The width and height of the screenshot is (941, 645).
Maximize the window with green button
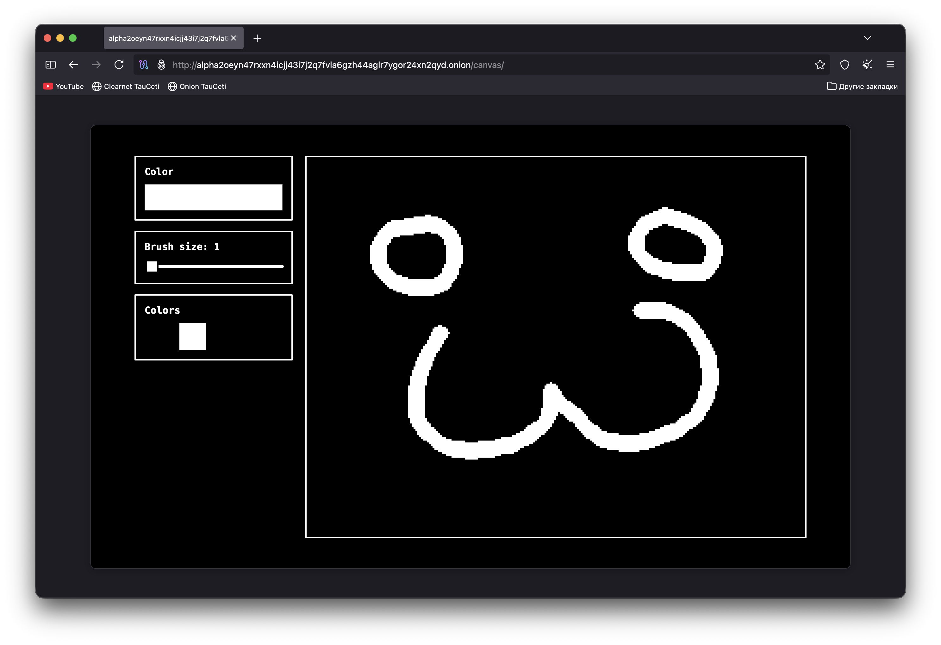coord(73,38)
